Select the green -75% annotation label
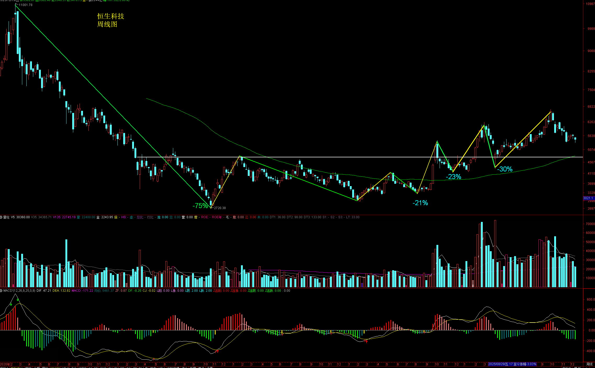595x368 pixels. tap(200, 206)
